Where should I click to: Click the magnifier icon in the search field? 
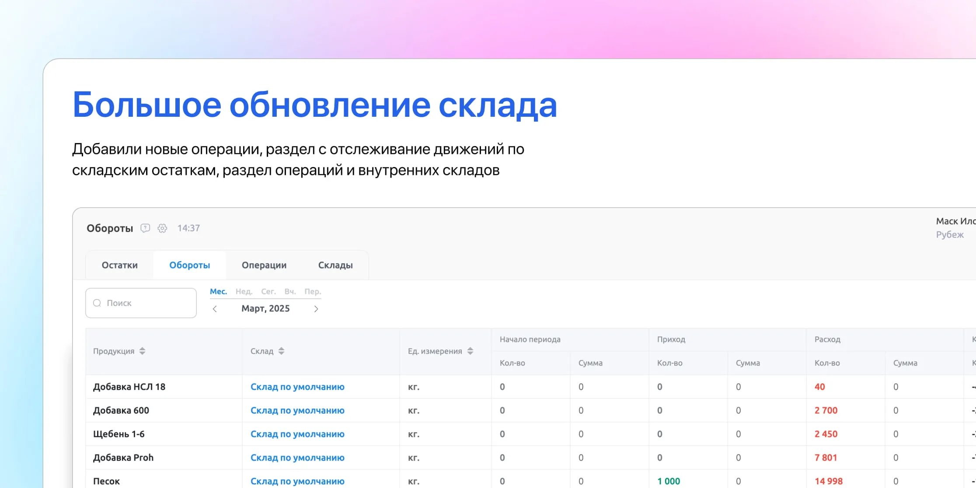97,303
